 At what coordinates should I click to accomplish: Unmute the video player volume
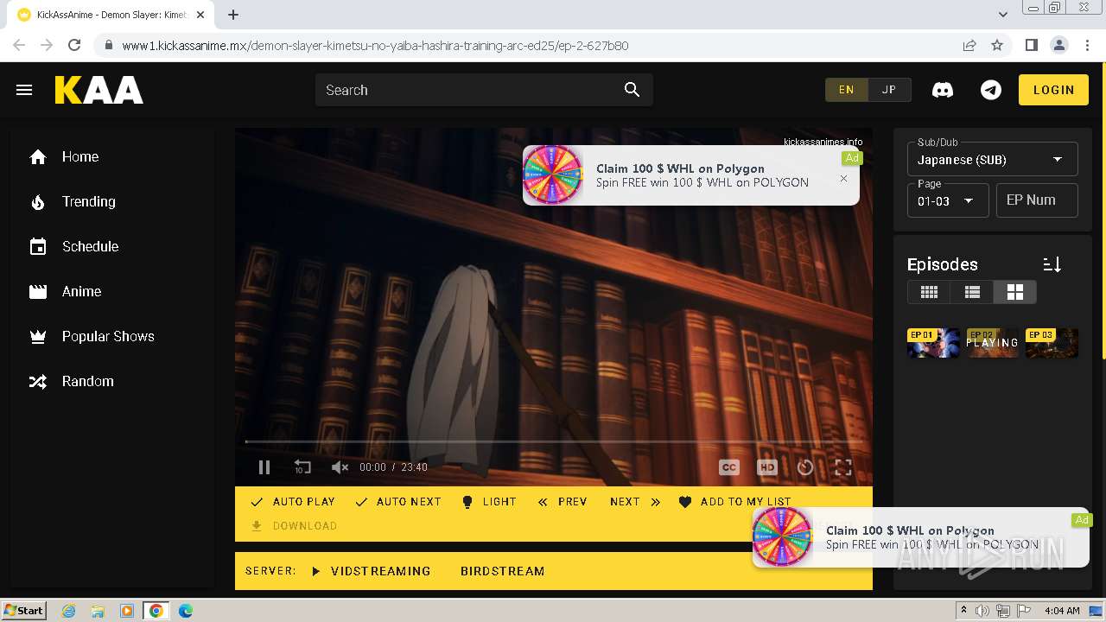tap(340, 467)
